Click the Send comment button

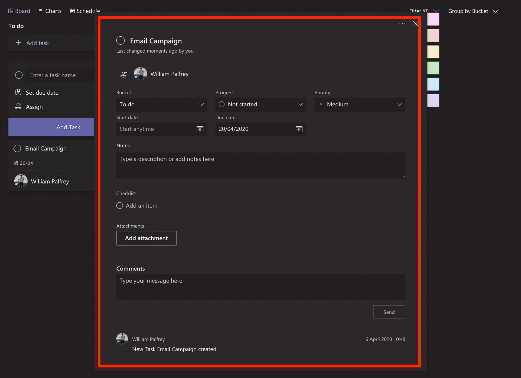click(x=389, y=312)
